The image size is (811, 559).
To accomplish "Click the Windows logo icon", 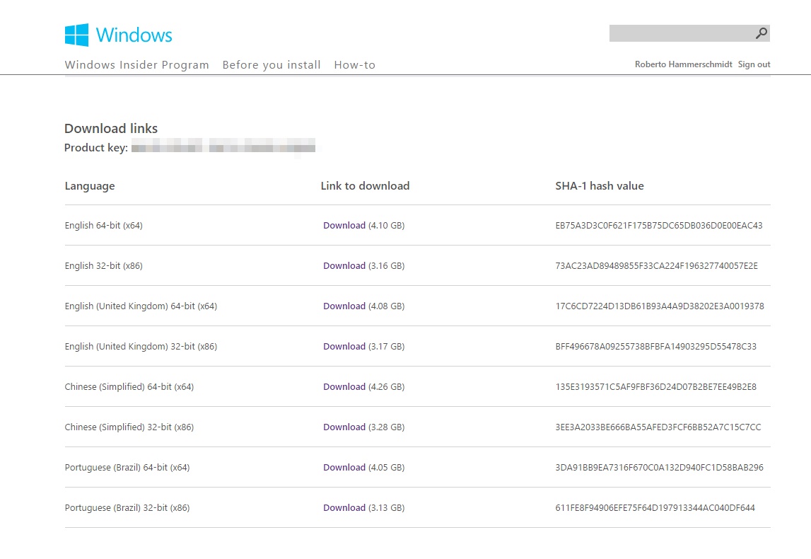I will [76, 35].
